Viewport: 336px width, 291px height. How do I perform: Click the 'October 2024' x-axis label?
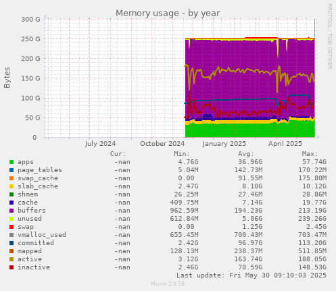pyautogui.click(x=162, y=144)
